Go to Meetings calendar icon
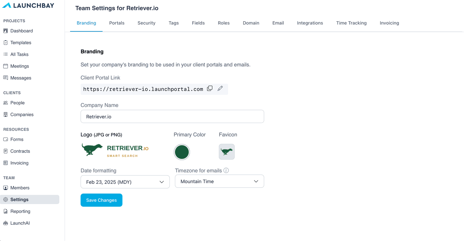 click(x=6, y=66)
